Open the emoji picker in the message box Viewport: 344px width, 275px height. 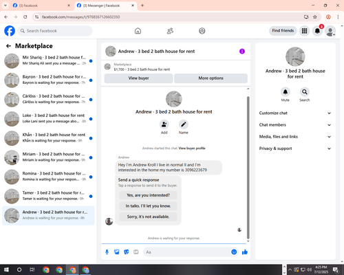pos(234,252)
